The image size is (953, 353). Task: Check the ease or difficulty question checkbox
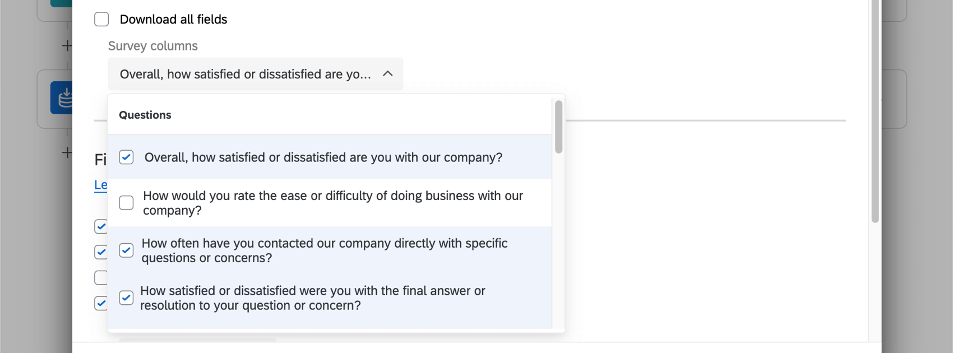click(x=126, y=203)
